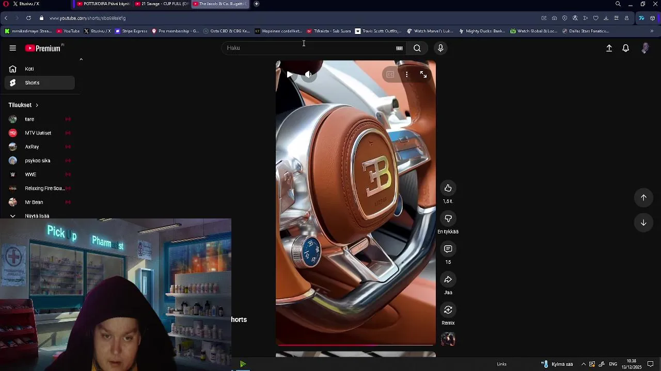Open the browser downloads icon

[x=606, y=18]
